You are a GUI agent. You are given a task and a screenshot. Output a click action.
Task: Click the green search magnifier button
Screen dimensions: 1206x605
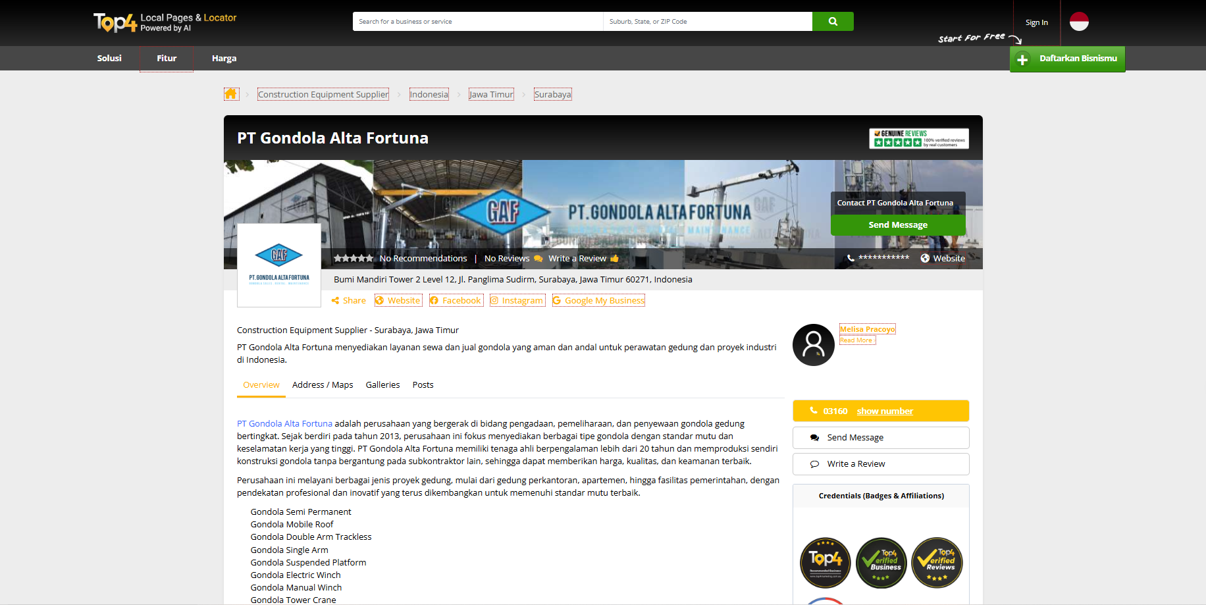click(833, 21)
